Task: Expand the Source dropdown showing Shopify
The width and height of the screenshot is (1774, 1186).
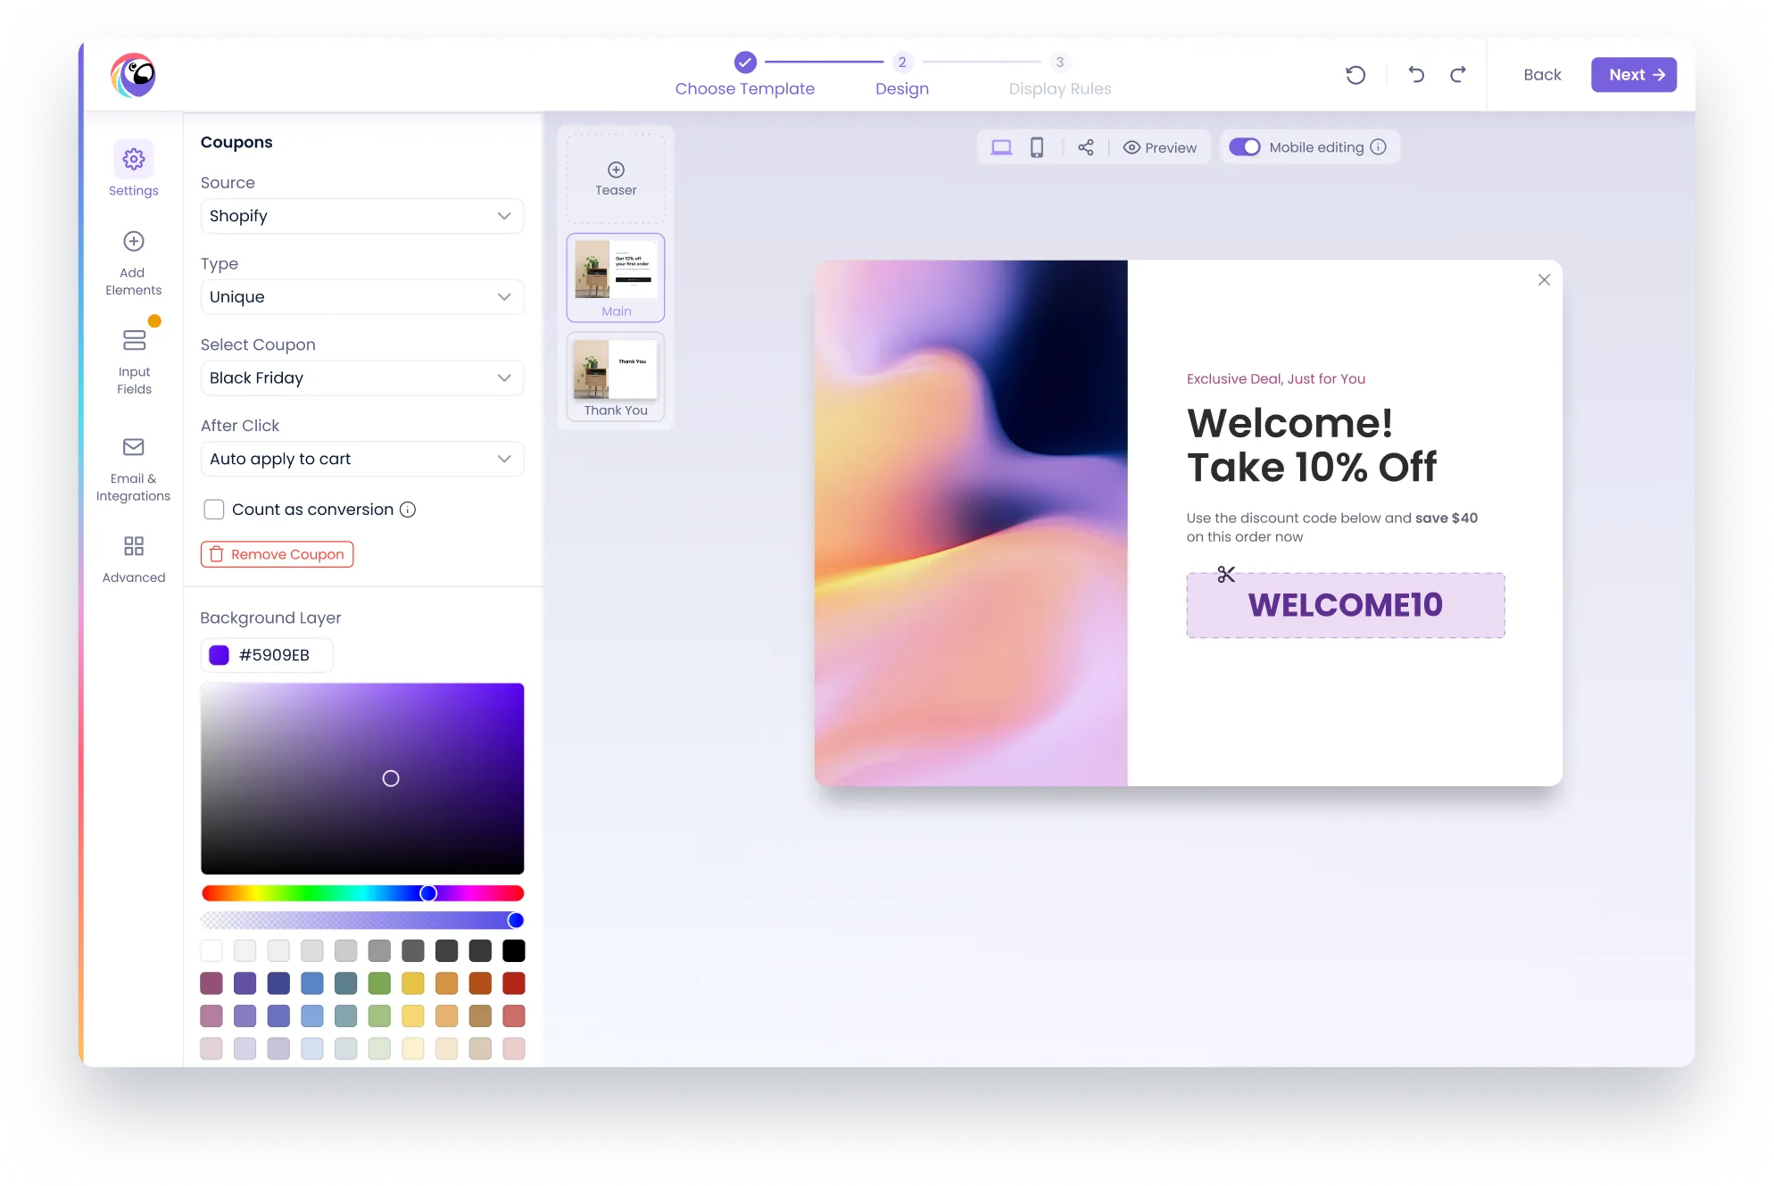Action: tap(362, 216)
